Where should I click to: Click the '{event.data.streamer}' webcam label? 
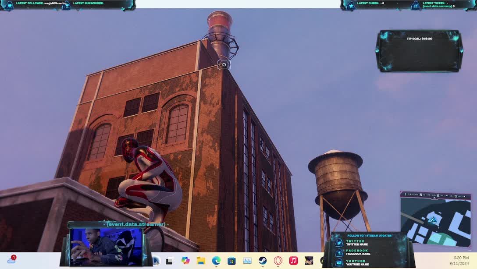point(136,224)
